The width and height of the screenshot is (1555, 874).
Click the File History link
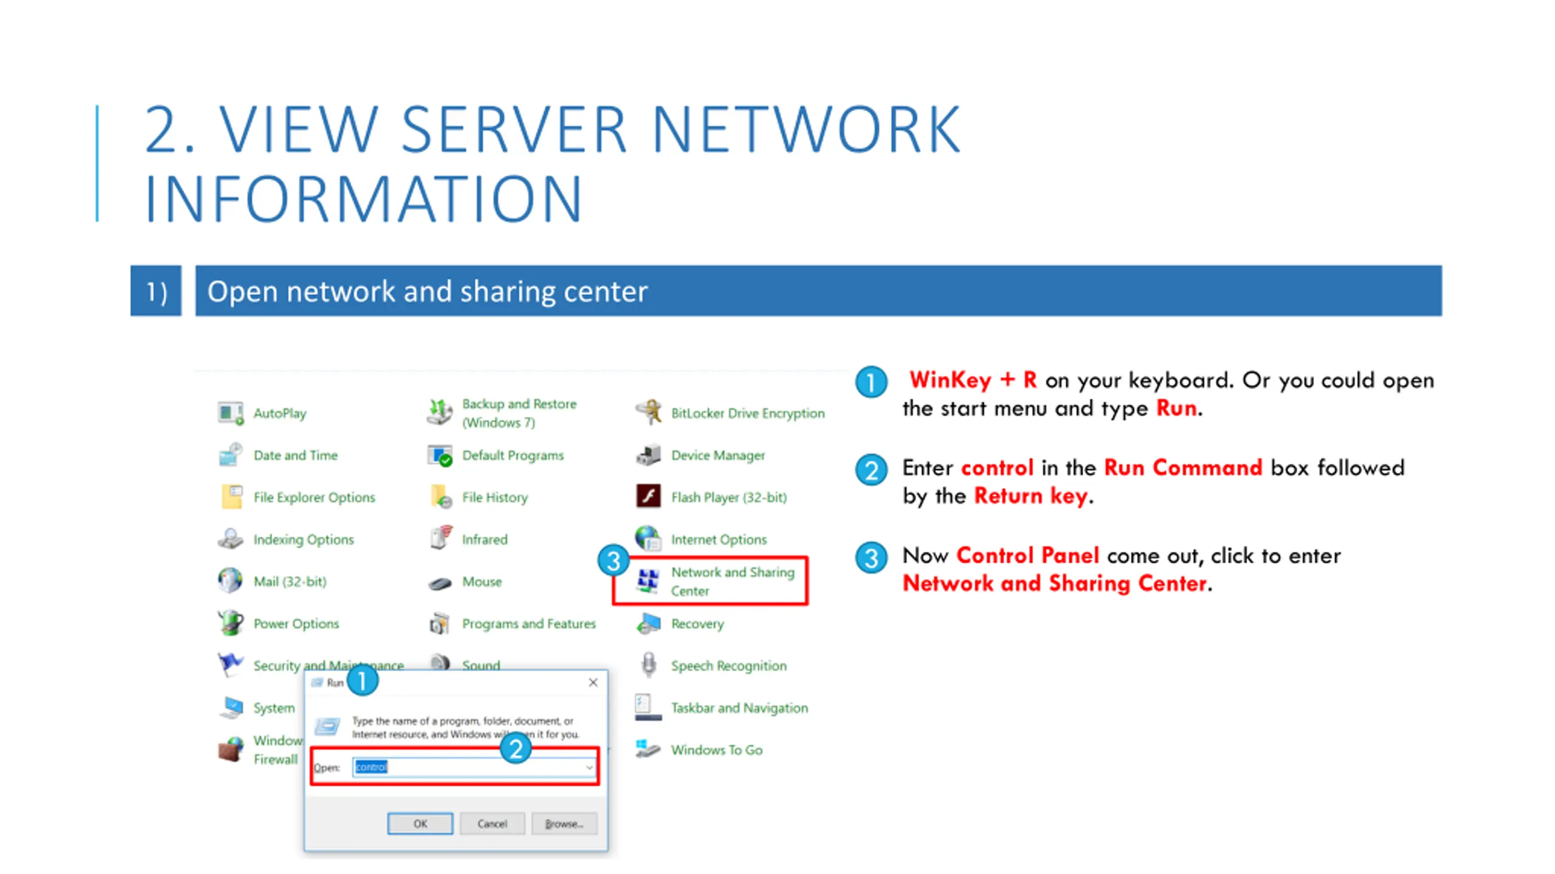click(495, 498)
